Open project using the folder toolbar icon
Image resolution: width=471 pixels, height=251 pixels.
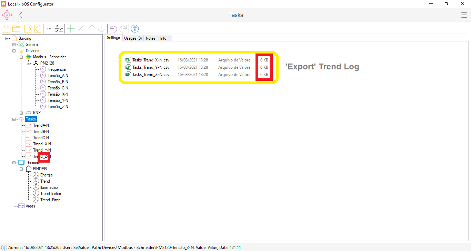(x=16, y=29)
